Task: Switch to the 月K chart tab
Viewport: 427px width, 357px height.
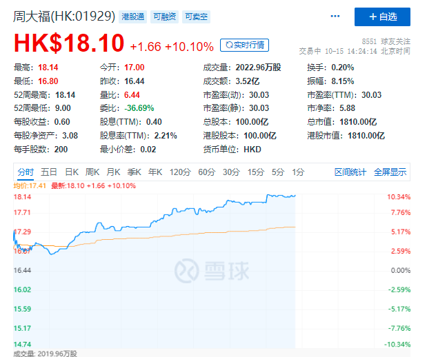Action: coord(113,172)
